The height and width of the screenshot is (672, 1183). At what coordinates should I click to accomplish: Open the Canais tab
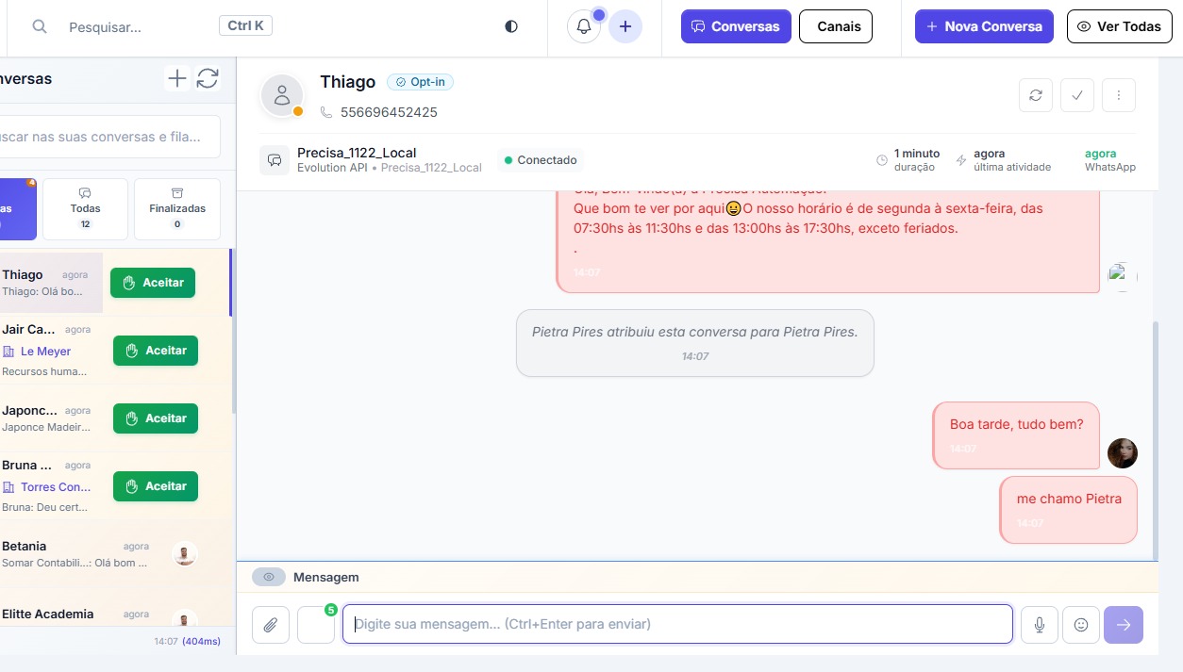[x=836, y=26]
